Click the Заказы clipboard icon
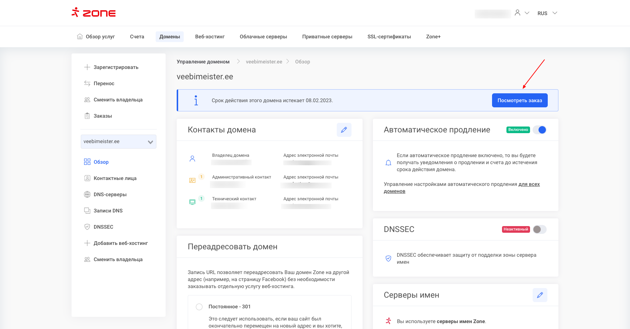The height and width of the screenshot is (329, 630). point(87,116)
